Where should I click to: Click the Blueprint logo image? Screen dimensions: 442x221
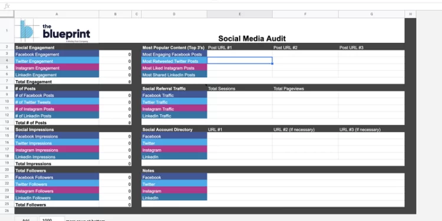55,31
